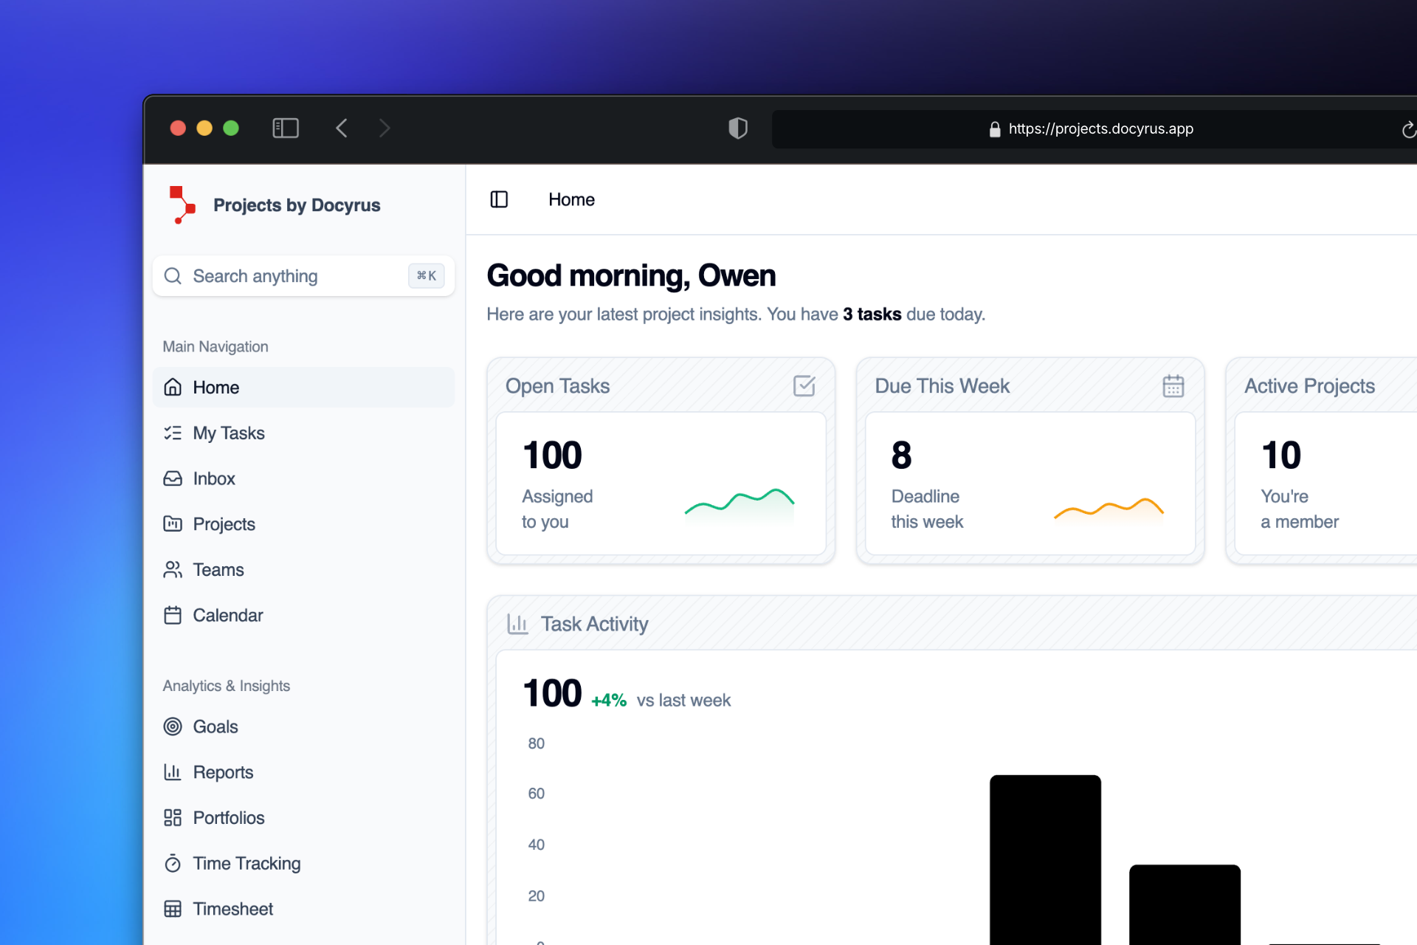Open My Tasks in the sidebar
This screenshot has height=945, width=1417.
coord(228,433)
